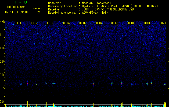The width and height of the screenshot is (169, 107).
Task: Click the 0914 time marker
Action: coord(66,23)
